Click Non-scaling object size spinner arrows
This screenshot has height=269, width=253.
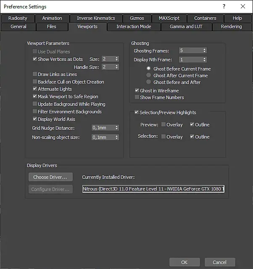click(x=117, y=137)
